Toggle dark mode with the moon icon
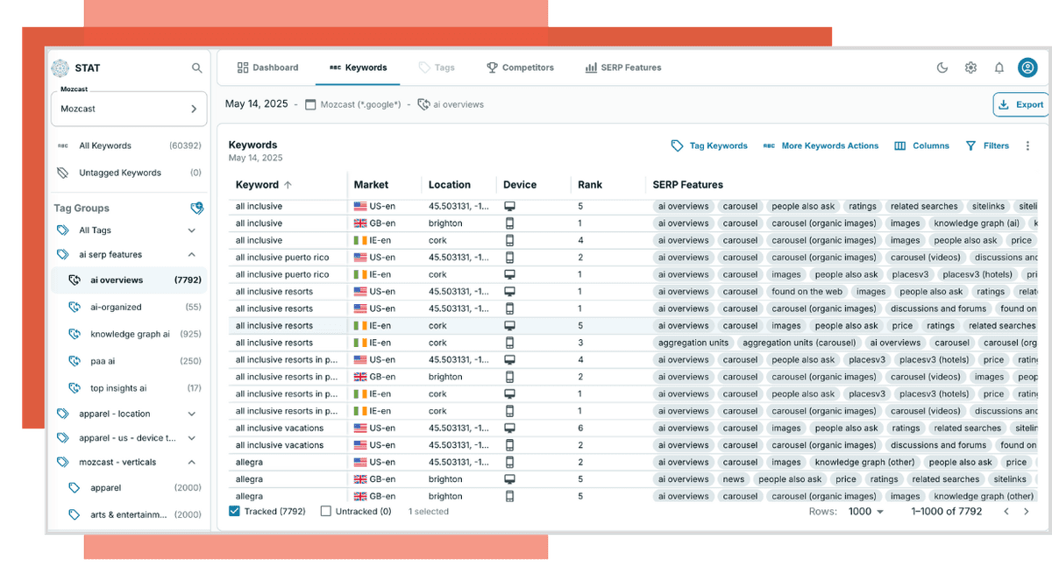 tap(942, 68)
